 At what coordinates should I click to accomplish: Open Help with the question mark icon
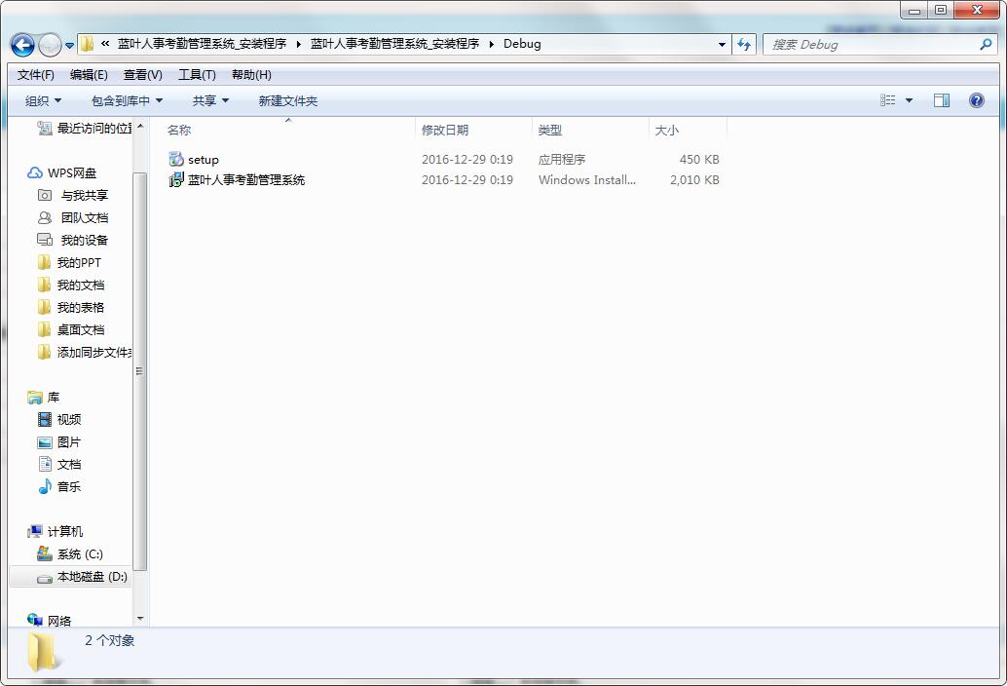976,100
